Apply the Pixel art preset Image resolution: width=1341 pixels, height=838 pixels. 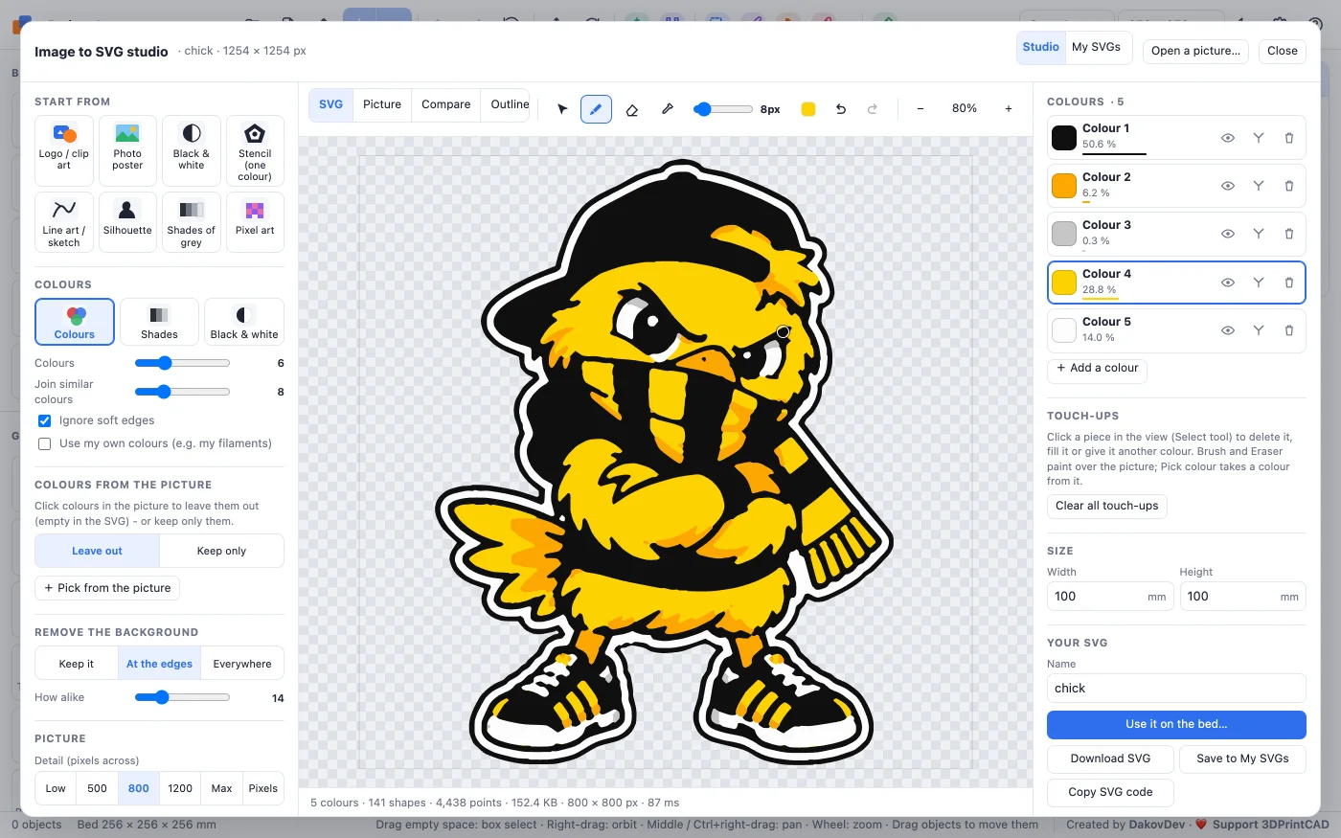(255, 222)
